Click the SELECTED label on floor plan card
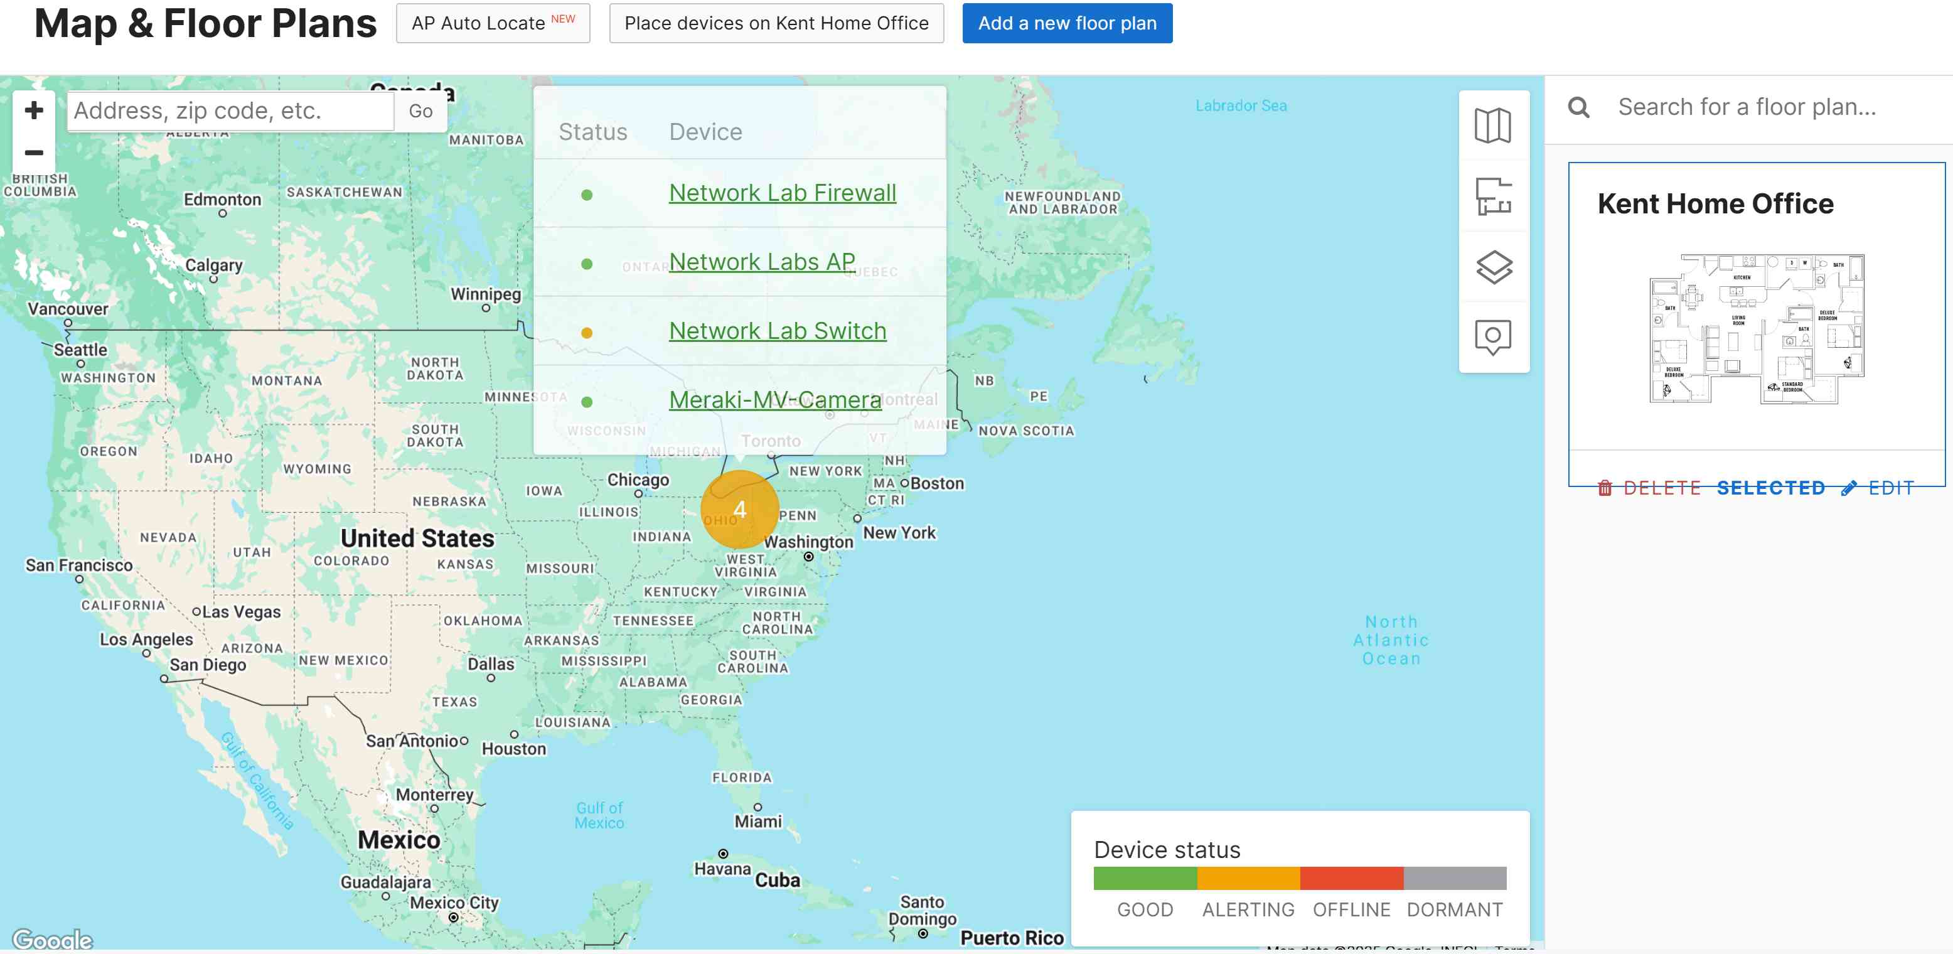Image resolution: width=1953 pixels, height=954 pixels. tap(1770, 488)
